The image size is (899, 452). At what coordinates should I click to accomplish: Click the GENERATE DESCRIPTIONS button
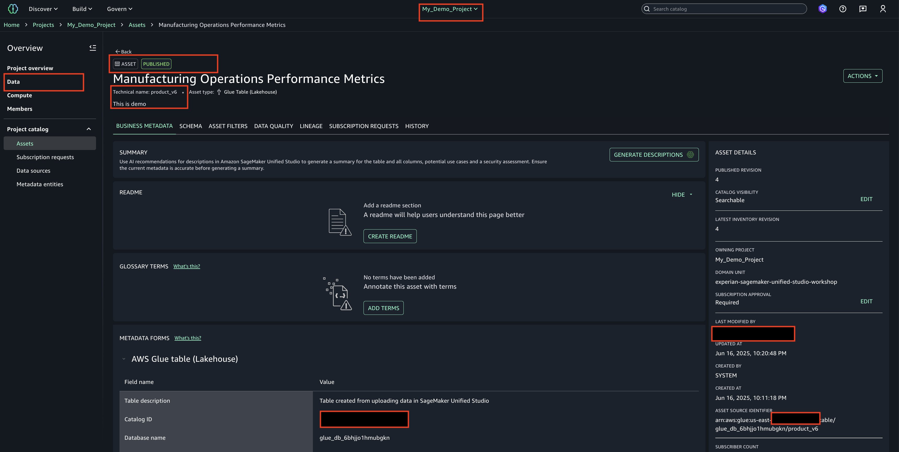click(654, 154)
